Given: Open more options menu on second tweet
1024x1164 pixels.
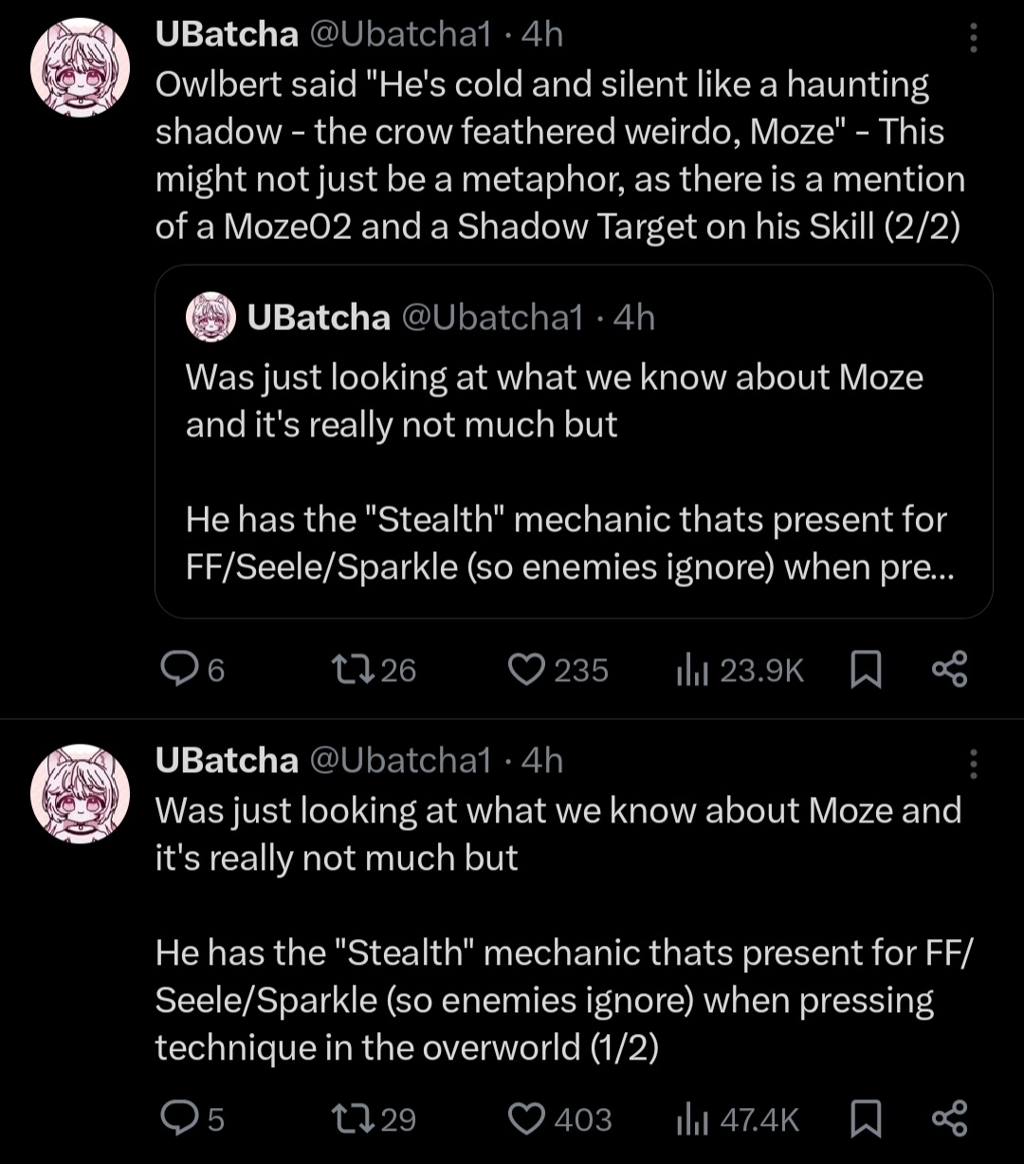Looking at the screenshot, I should [973, 763].
